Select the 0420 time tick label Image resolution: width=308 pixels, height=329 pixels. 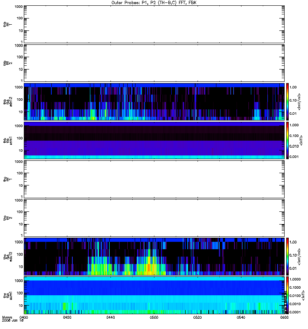pos(67,317)
